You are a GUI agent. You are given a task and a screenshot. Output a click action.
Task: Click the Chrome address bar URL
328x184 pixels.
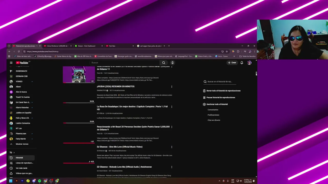(43, 51)
